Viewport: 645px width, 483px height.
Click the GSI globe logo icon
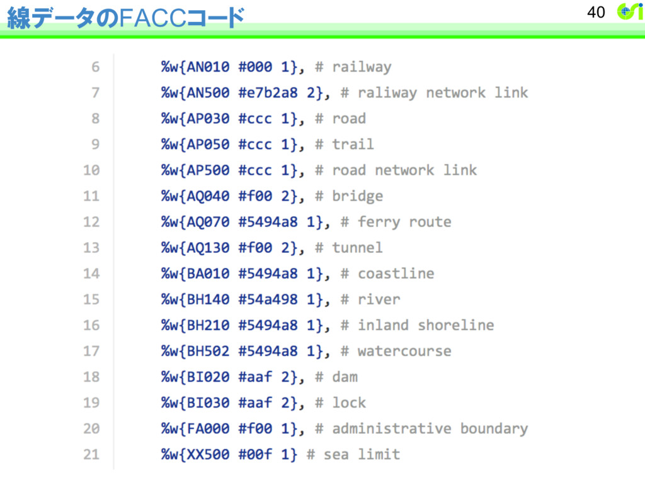(x=630, y=11)
